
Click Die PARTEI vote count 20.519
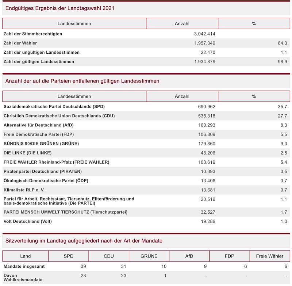point(208,199)
